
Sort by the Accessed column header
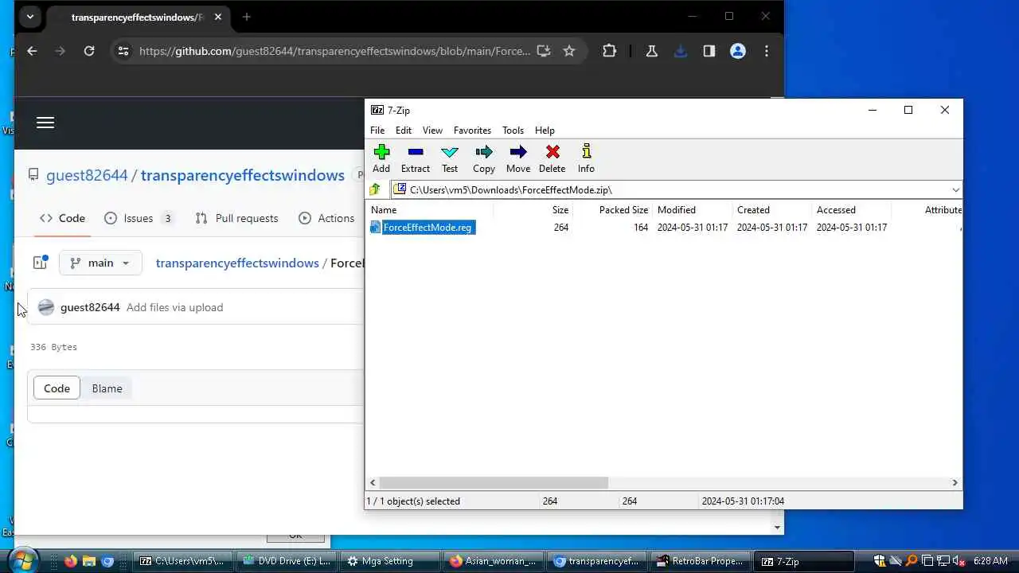click(851, 210)
